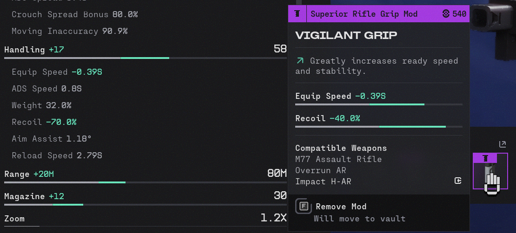Click the Magazine stat bar
Image resolution: width=516 pixels, height=233 pixels.
(146, 205)
